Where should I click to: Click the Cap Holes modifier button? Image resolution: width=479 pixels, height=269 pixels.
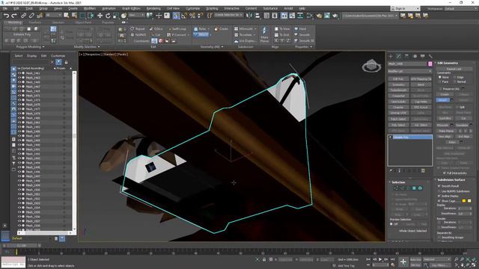pyautogui.click(x=421, y=102)
